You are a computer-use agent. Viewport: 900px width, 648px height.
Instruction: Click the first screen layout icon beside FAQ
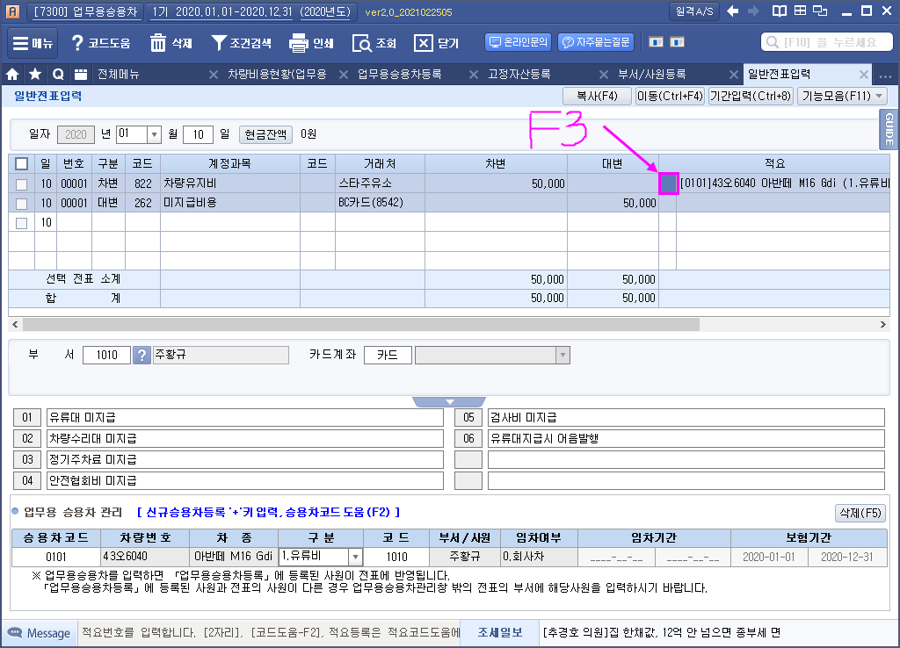tap(656, 42)
